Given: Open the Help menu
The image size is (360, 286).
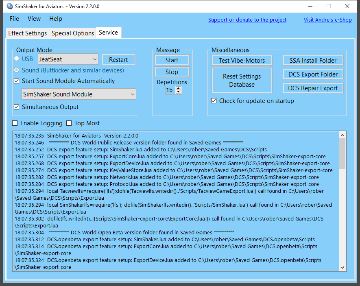Looking at the screenshot, I should pos(56,19).
